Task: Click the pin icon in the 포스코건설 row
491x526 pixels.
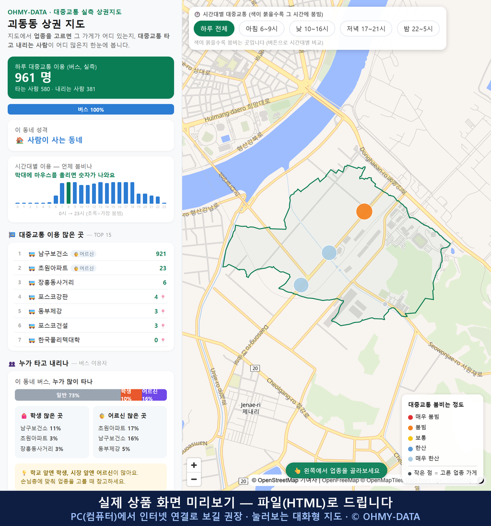Action: coord(163,326)
